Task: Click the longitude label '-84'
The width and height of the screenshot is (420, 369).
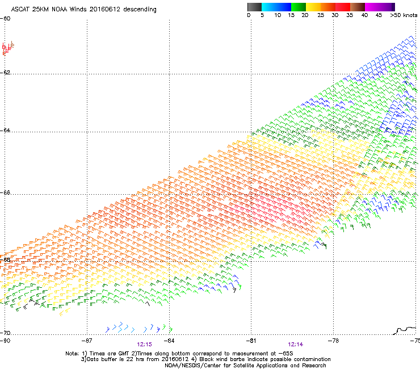Action: click(x=169, y=341)
